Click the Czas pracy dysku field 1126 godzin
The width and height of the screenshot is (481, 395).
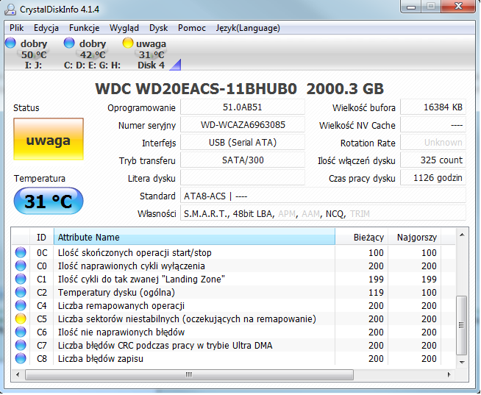click(x=433, y=178)
